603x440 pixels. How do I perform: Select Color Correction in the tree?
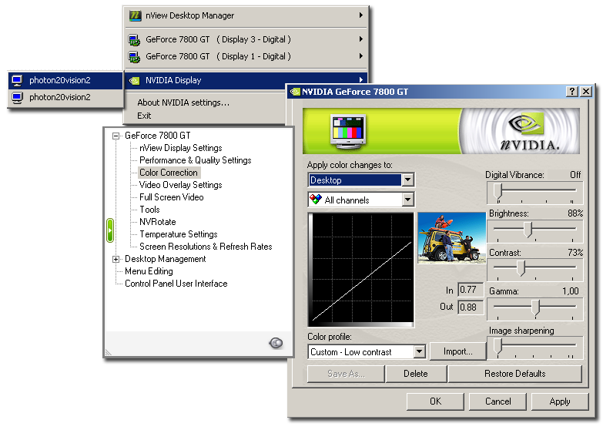point(169,173)
